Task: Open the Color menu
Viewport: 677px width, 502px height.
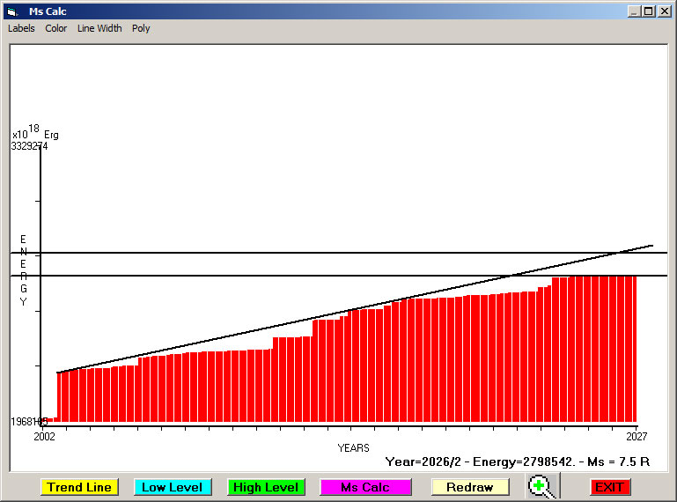Action: tap(56, 28)
